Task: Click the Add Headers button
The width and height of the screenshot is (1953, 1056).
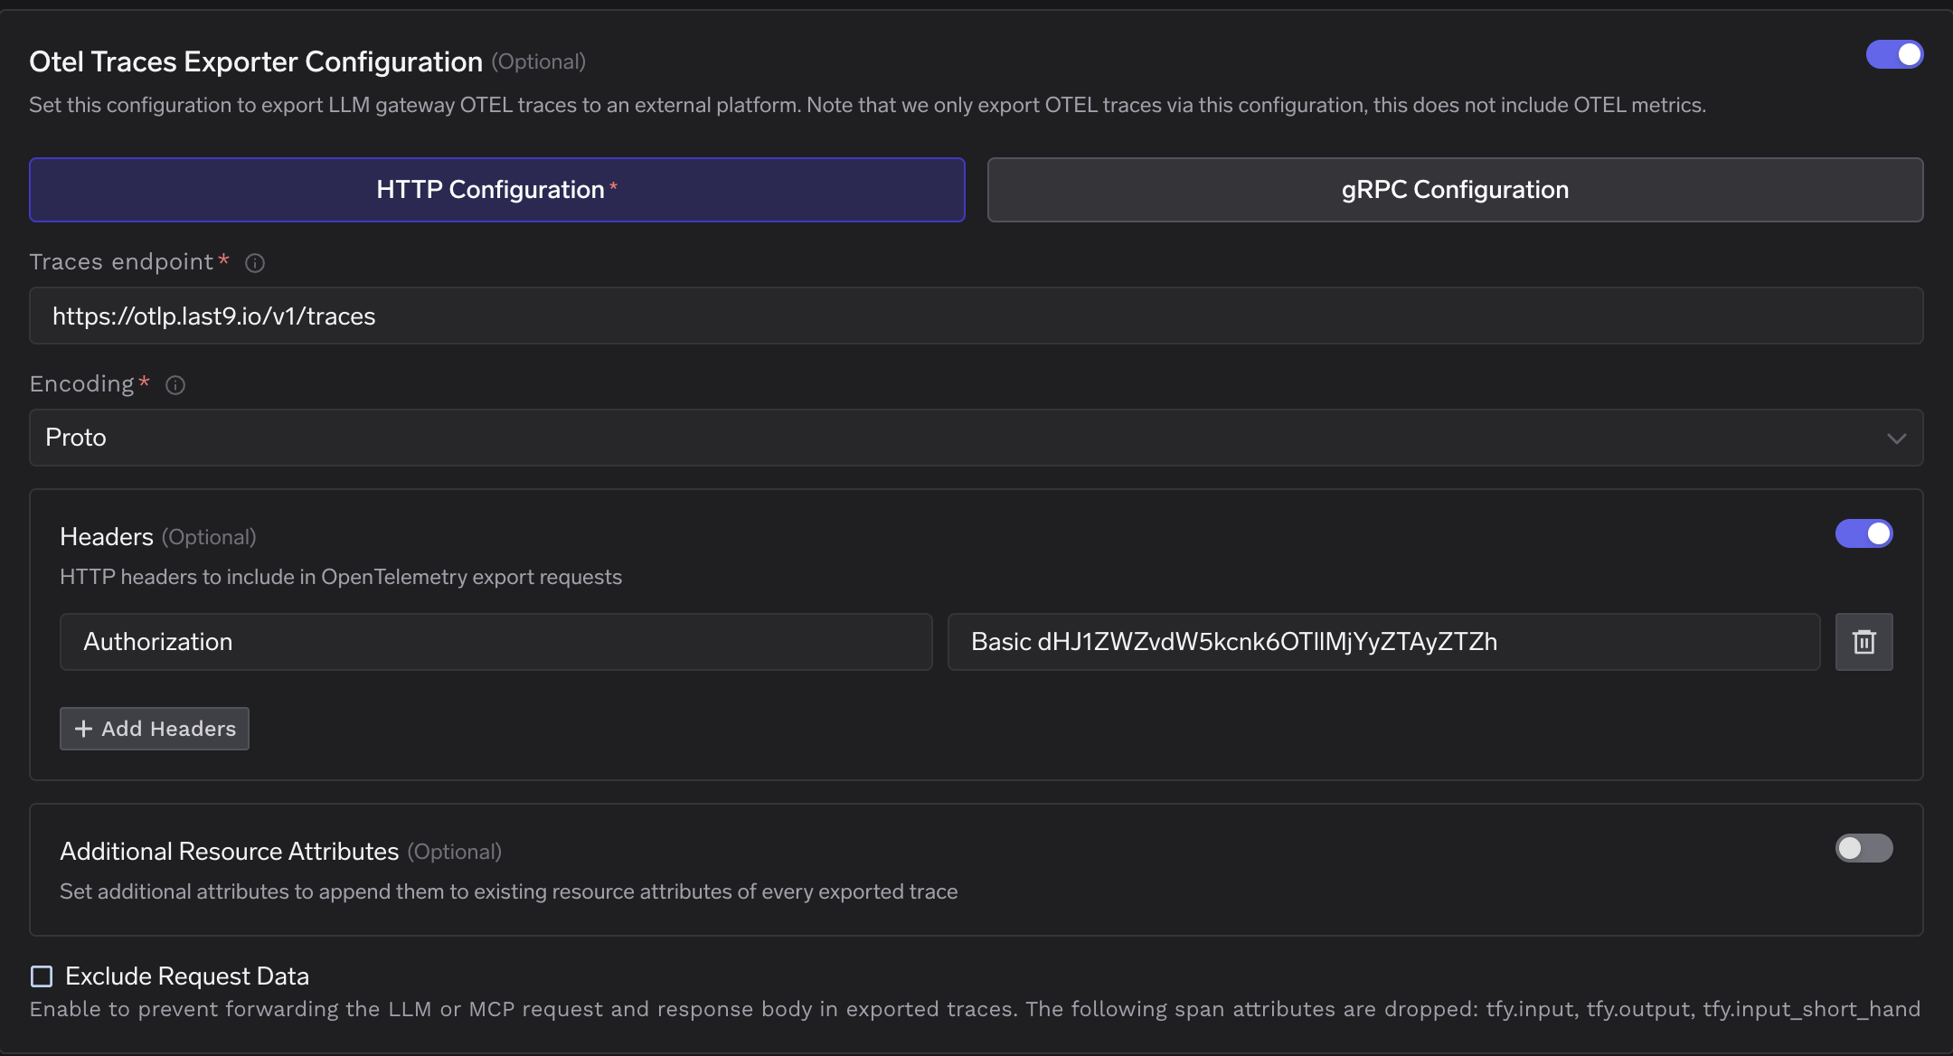Action: coord(154,728)
